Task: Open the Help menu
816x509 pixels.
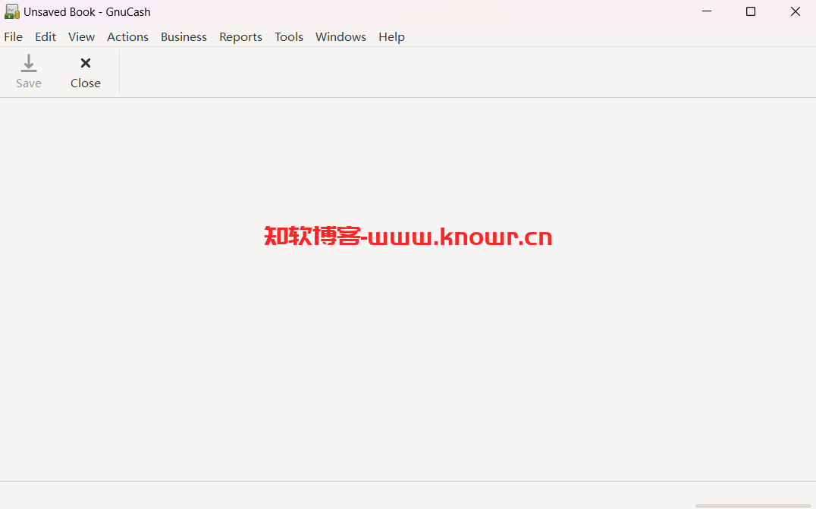Action: (391, 37)
